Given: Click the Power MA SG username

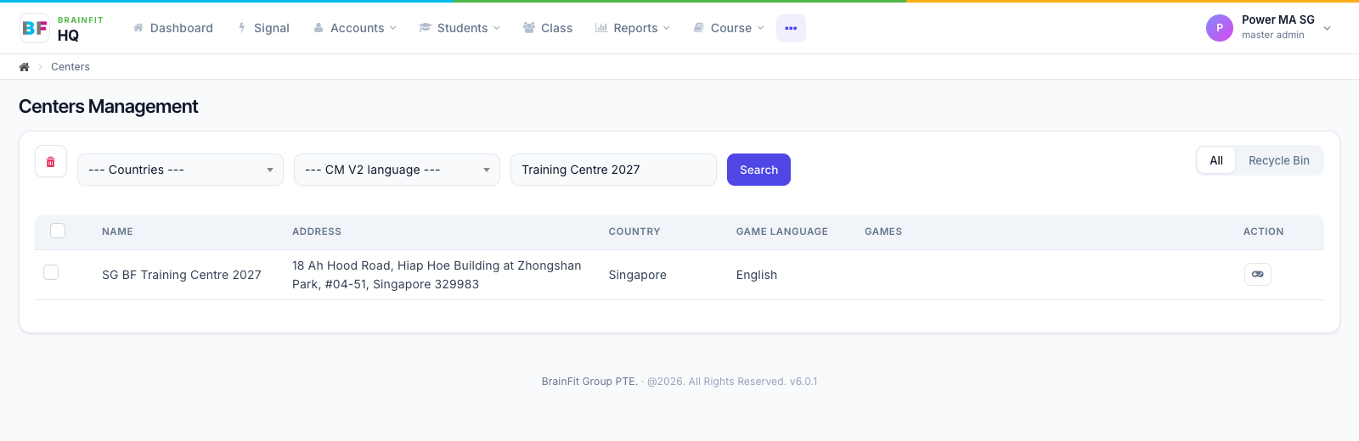Looking at the screenshot, I should click(x=1278, y=20).
